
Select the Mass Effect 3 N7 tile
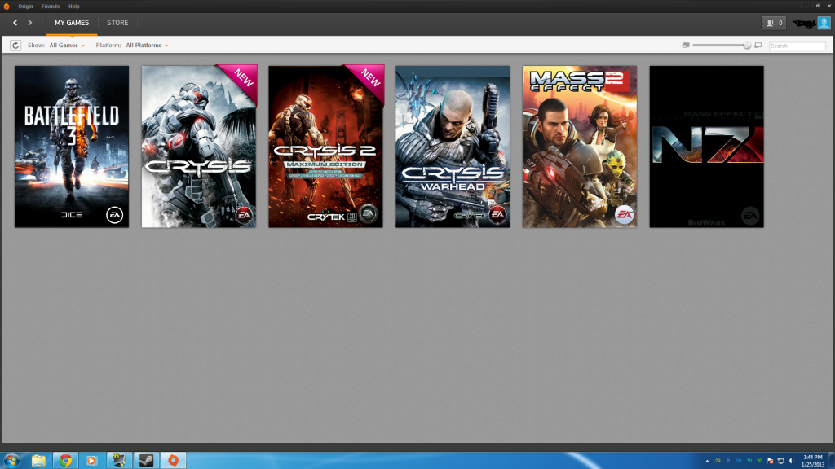pyautogui.click(x=707, y=147)
